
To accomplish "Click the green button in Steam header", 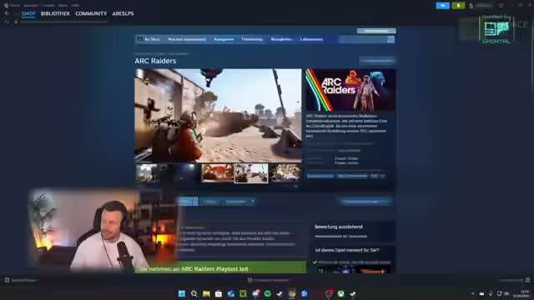I will click(458, 6).
